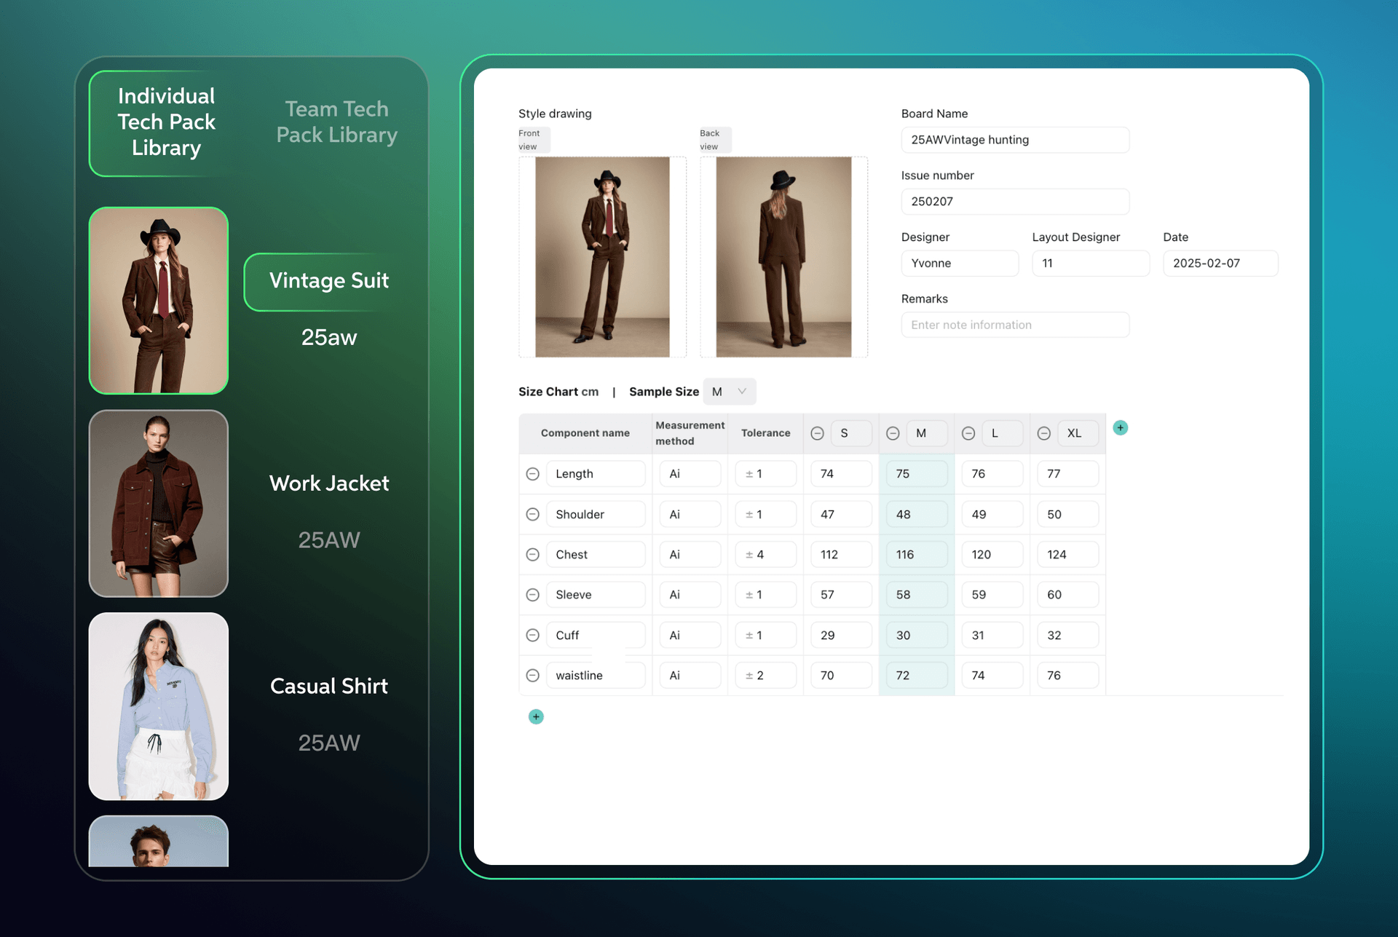Delete the XL size column via minus icon

(x=1043, y=433)
